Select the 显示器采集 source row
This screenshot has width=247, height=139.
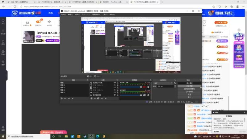tap(104, 95)
